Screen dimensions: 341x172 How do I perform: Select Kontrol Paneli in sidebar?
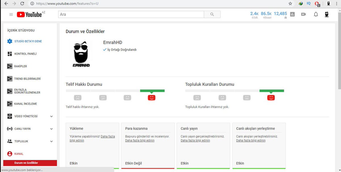coord(26,54)
